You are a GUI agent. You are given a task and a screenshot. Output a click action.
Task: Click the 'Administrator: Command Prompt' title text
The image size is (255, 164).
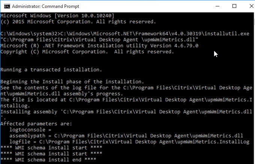pyautogui.click(x=45, y=6)
